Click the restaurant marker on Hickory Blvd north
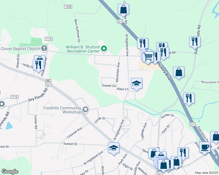Image resolution: width=219 pixels, height=175 pixels. [143, 44]
